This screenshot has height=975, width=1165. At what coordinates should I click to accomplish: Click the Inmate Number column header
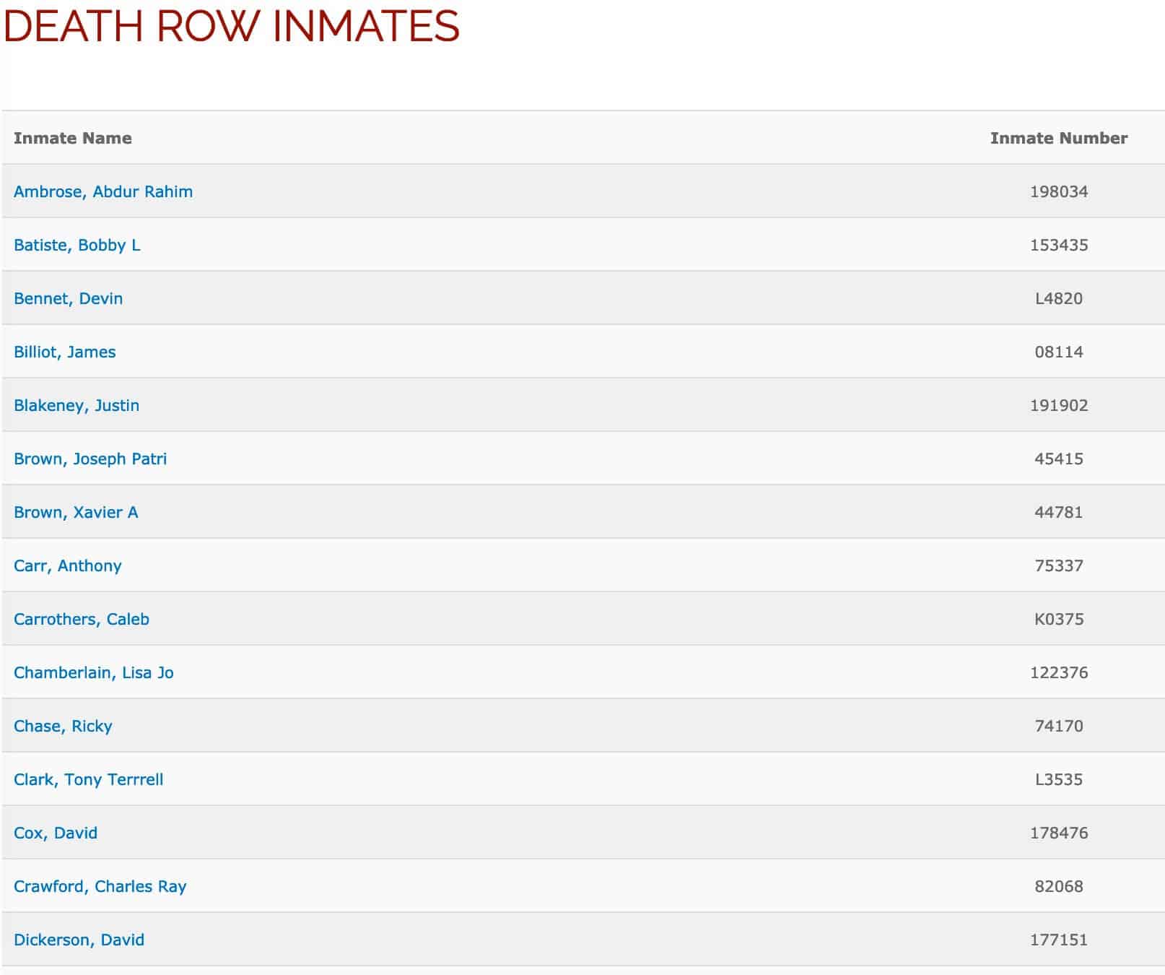click(x=1059, y=138)
